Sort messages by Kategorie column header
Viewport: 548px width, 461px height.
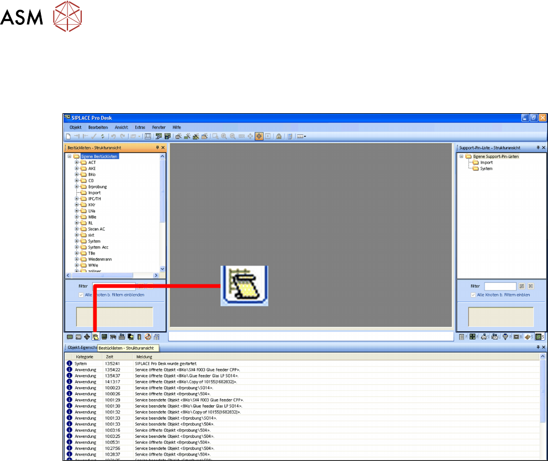85,357
